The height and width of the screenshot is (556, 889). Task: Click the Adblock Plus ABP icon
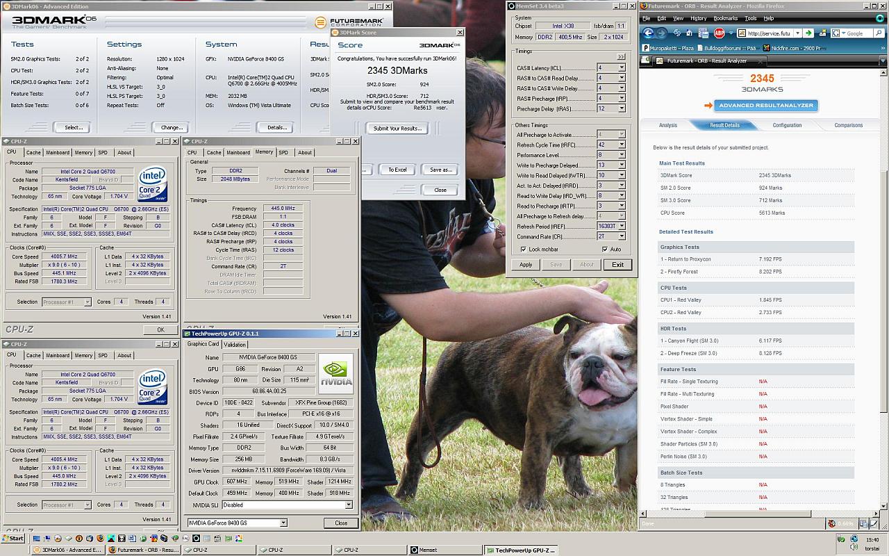720,33
